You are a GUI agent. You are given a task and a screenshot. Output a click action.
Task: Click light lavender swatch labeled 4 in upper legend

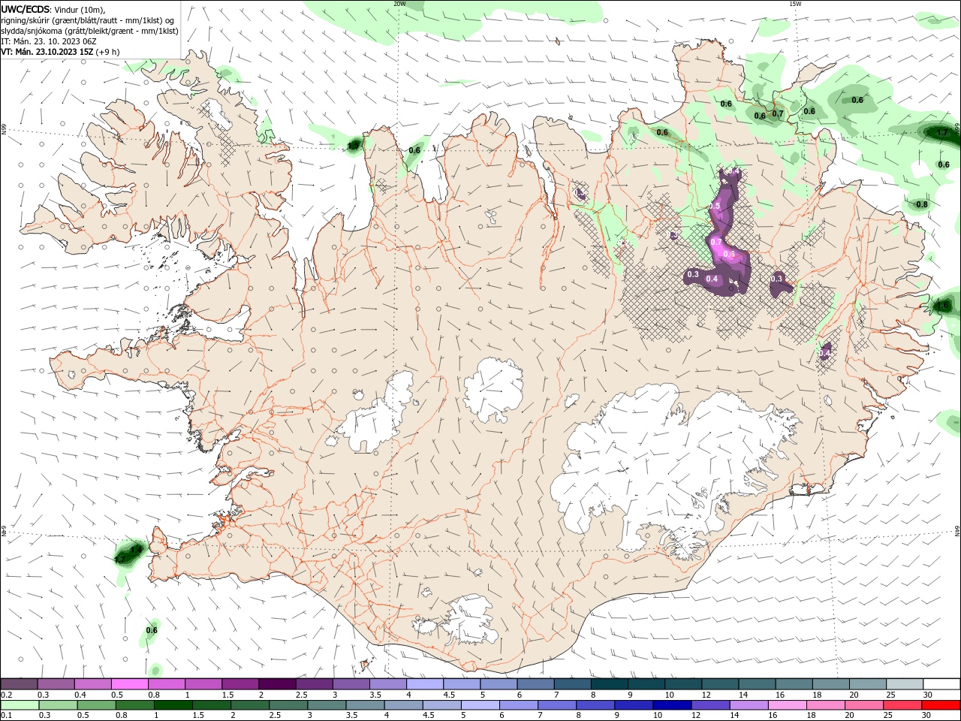(x=425, y=683)
